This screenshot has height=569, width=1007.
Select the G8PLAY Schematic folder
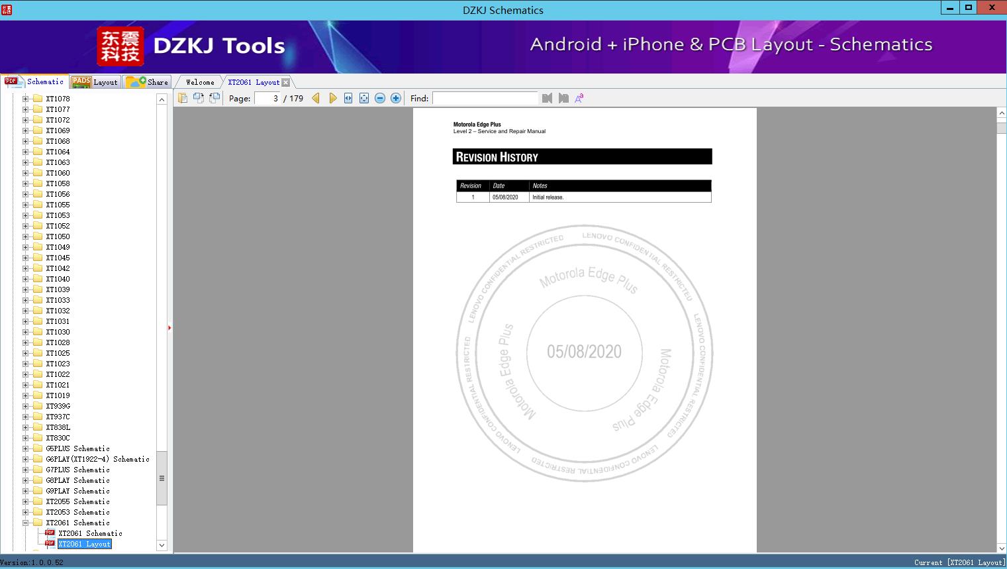pos(77,480)
